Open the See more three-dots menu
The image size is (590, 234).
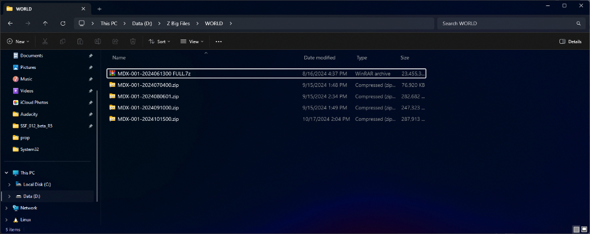point(219,42)
